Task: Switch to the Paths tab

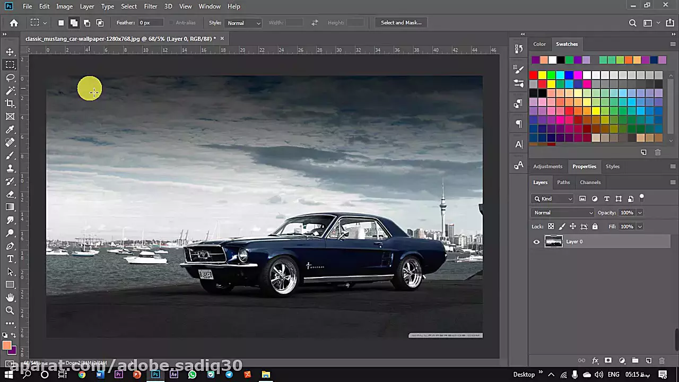Action: point(563,182)
